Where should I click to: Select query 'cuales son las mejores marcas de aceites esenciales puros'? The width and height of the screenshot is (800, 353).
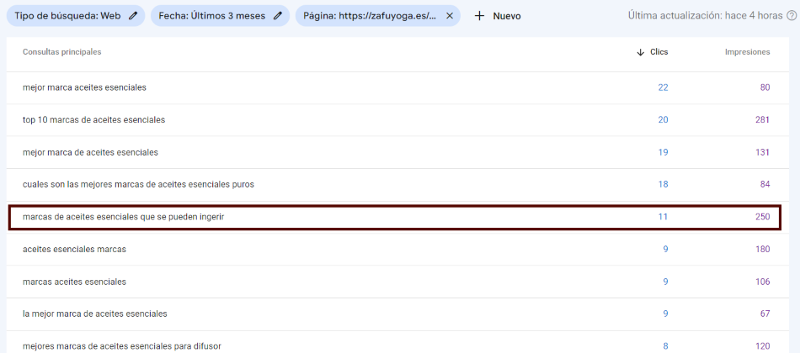[x=138, y=184]
